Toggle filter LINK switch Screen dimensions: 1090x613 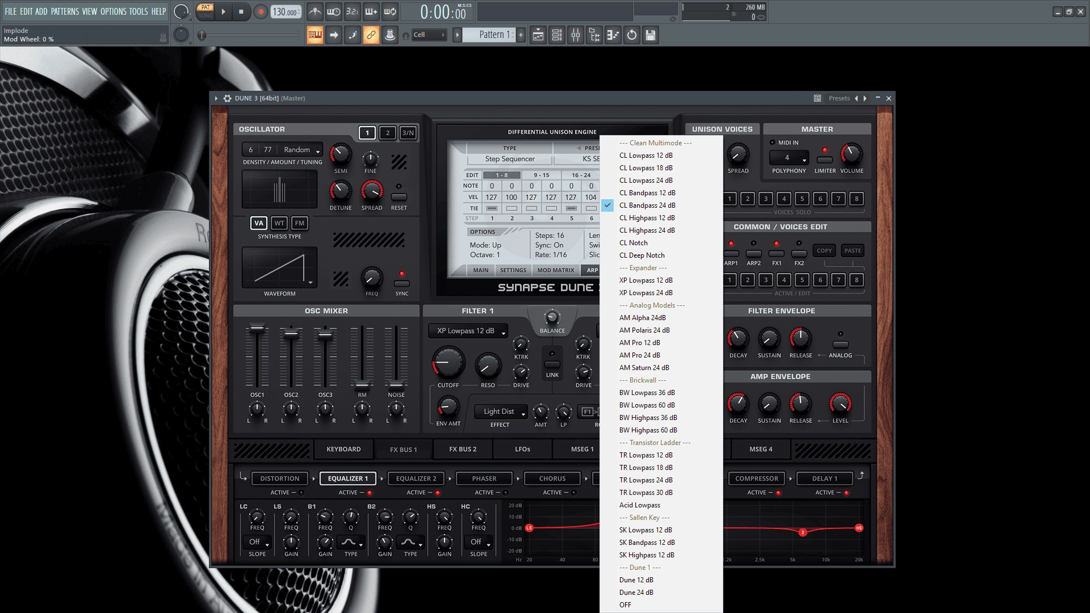(x=552, y=364)
